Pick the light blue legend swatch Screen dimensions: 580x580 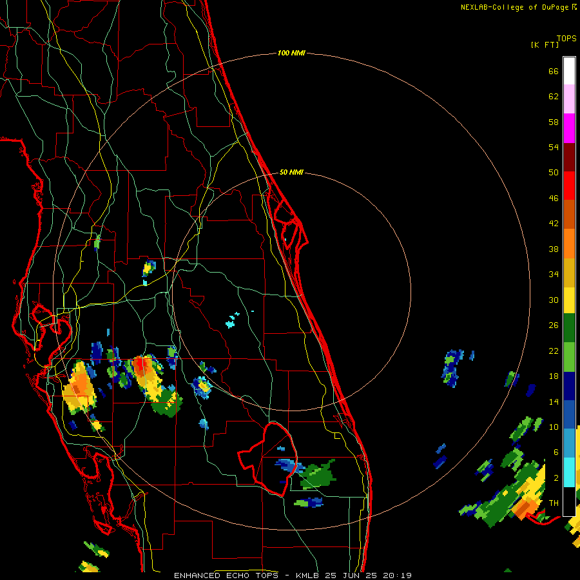point(569,443)
